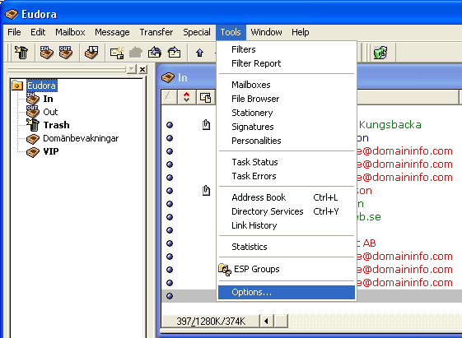Click the Kungsbacka message sender text
462x338 pixels.
(390, 125)
